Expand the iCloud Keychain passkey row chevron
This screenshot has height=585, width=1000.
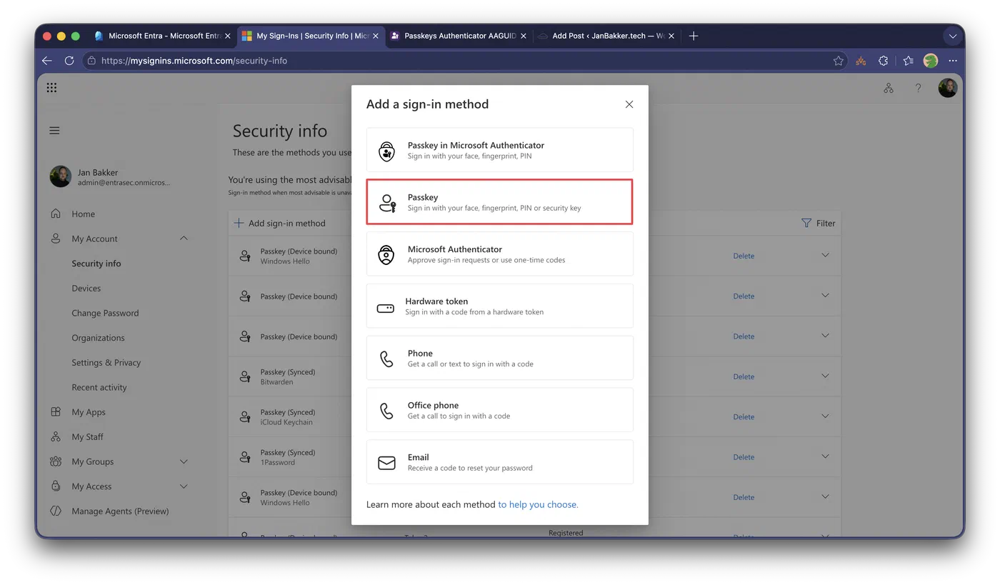[x=825, y=416]
